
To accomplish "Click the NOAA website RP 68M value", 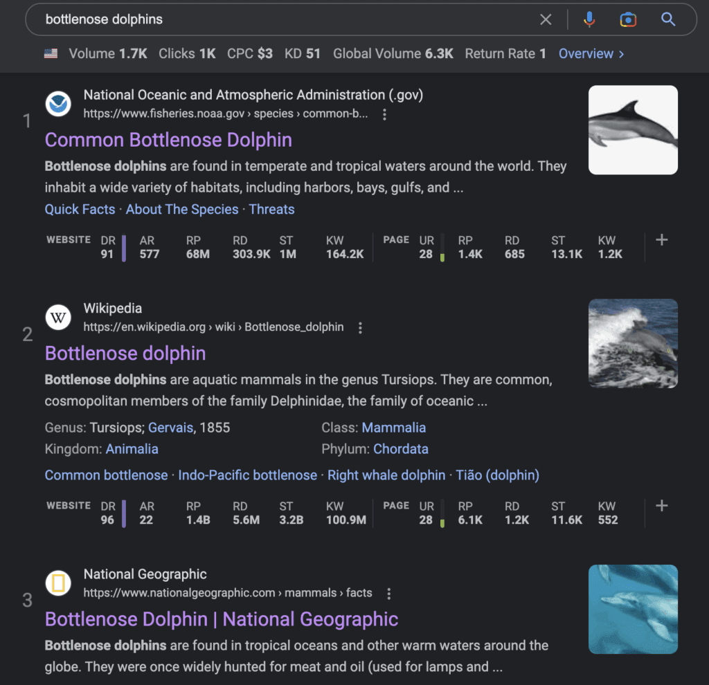I will click(198, 254).
